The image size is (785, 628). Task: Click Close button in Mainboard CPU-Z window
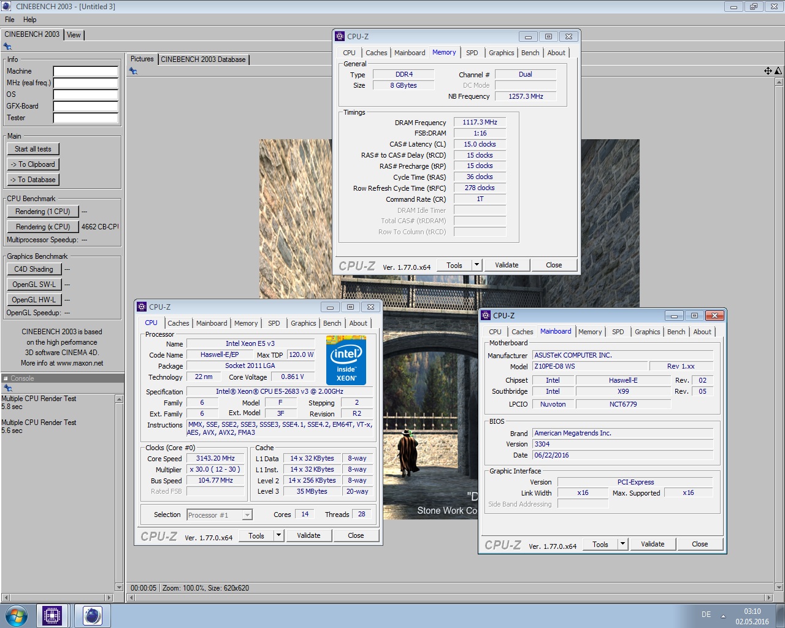[700, 544]
